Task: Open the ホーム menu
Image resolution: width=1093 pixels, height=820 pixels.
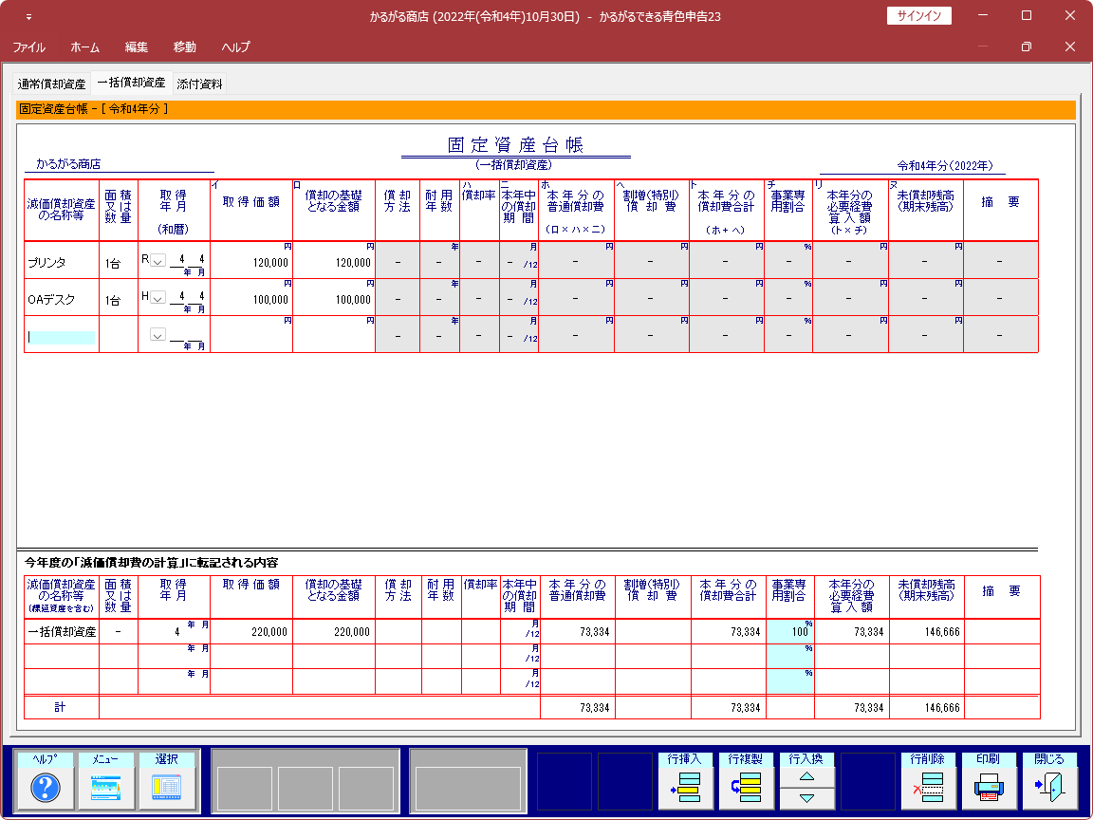Action: tap(85, 47)
